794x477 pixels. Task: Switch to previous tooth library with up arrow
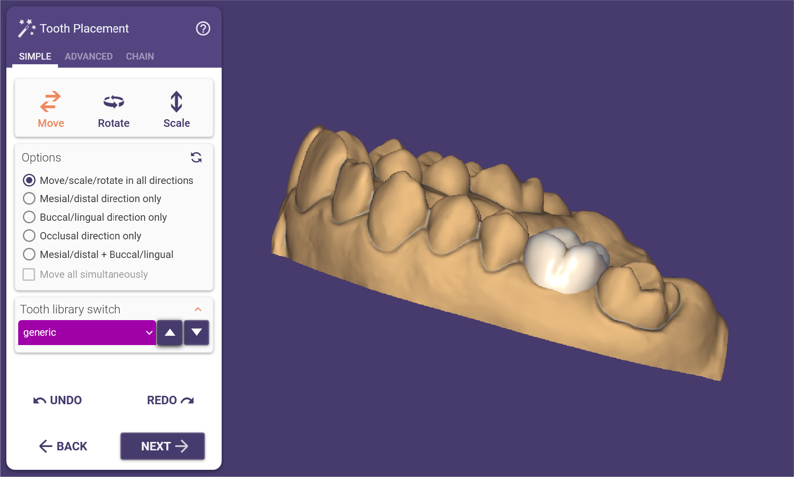(x=170, y=332)
